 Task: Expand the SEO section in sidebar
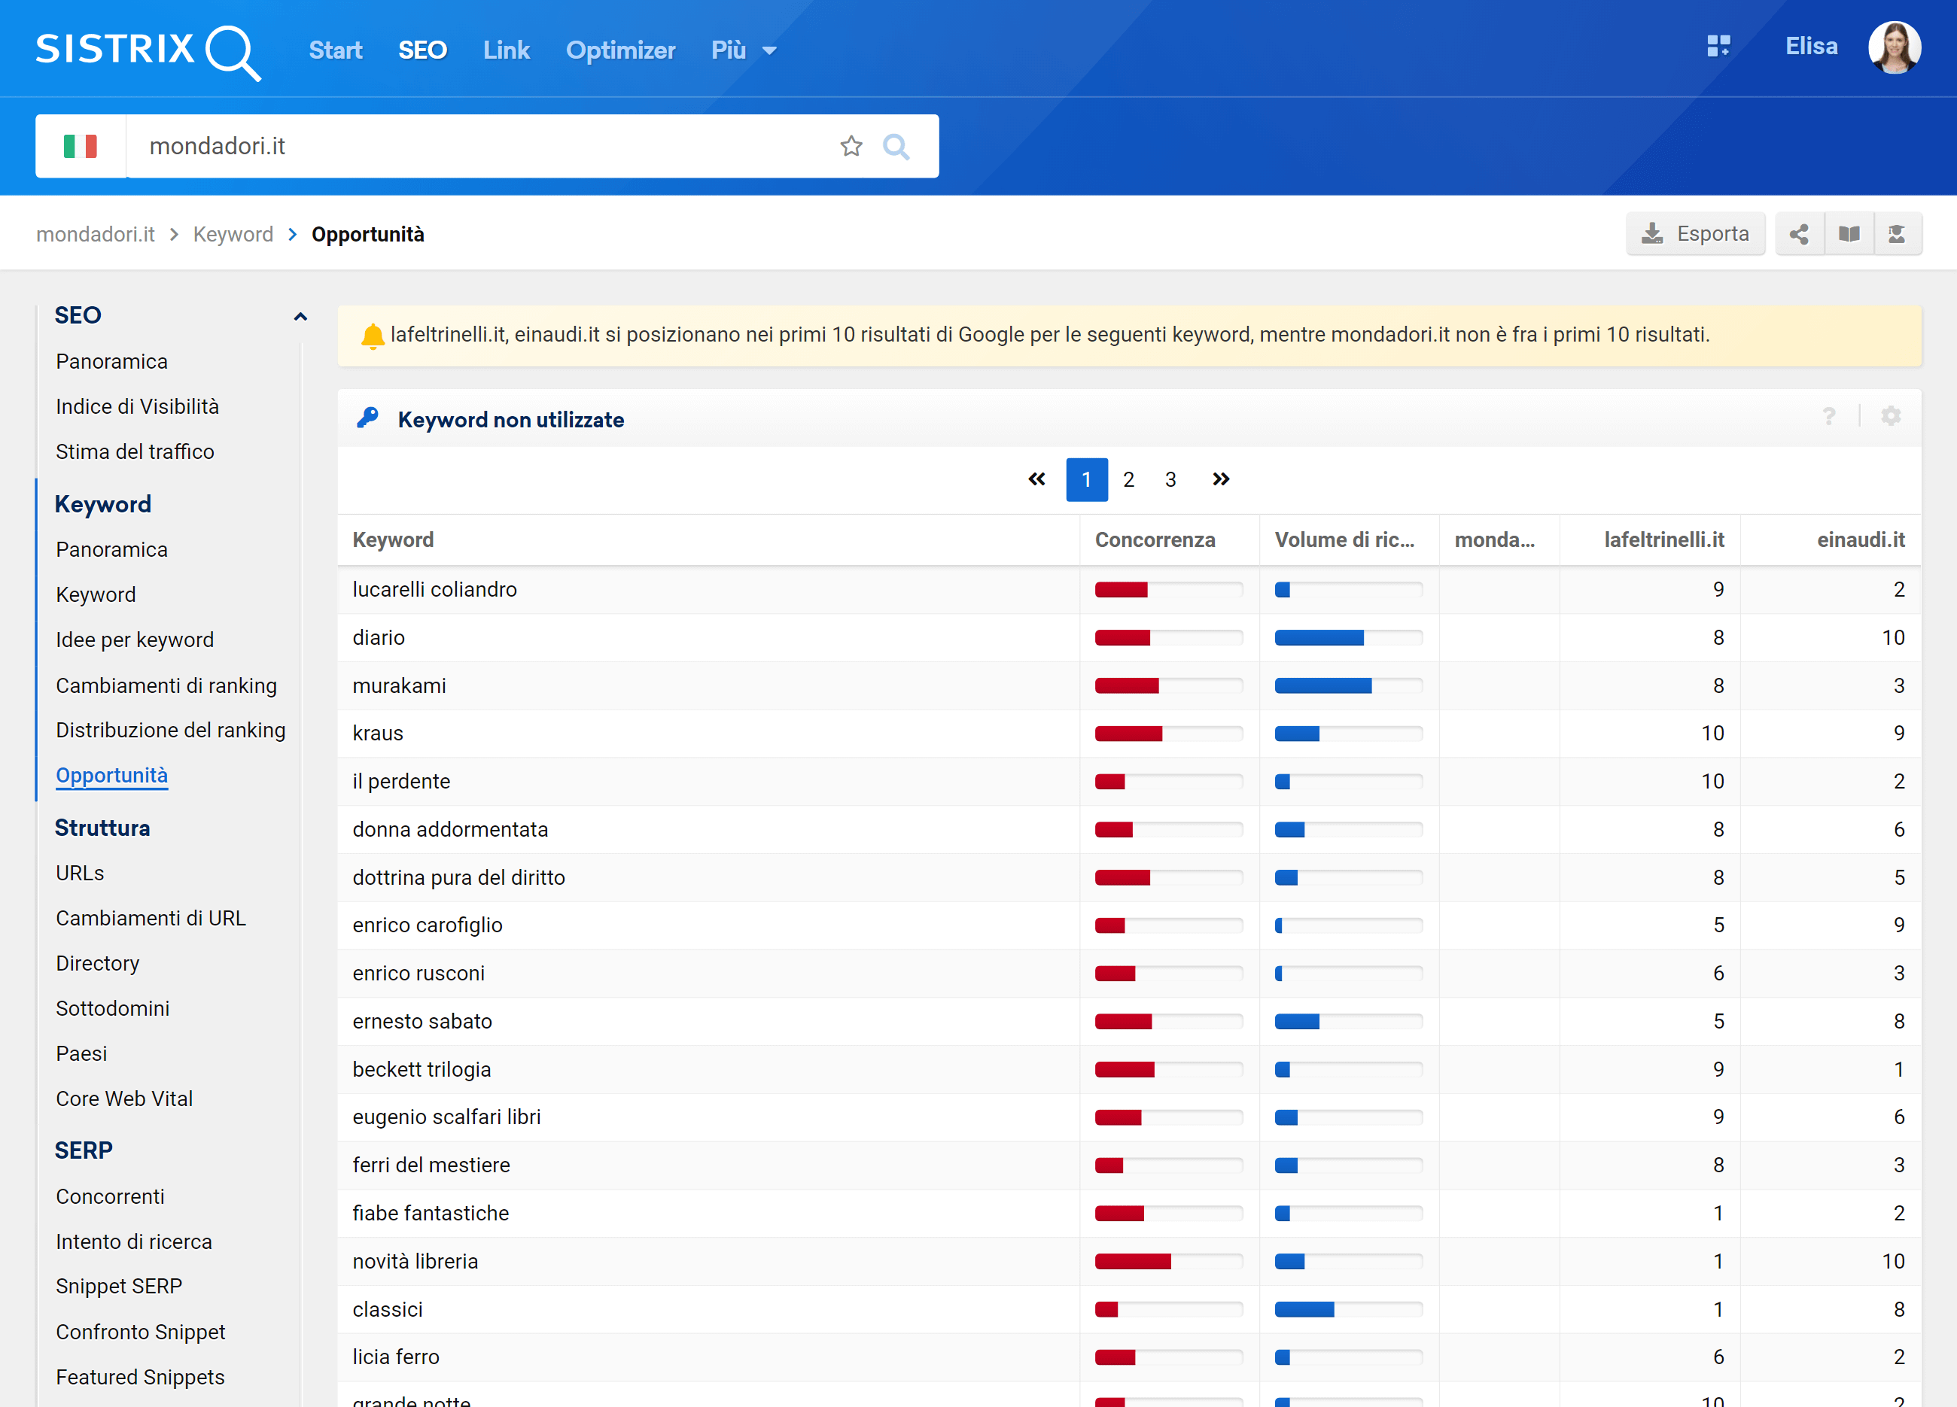pyautogui.click(x=301, y=316)
